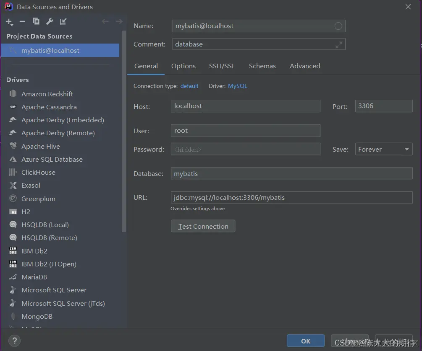Click the Overrides settings above note
The image size is (422, 351).
(x=197, y=209)
